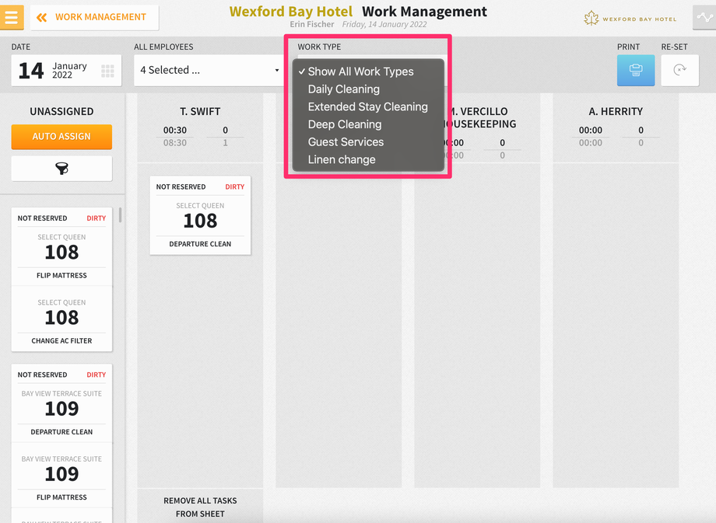
Task: Open T. Swift's room 108 Departure Clean card
Action: tap(201, 215)
